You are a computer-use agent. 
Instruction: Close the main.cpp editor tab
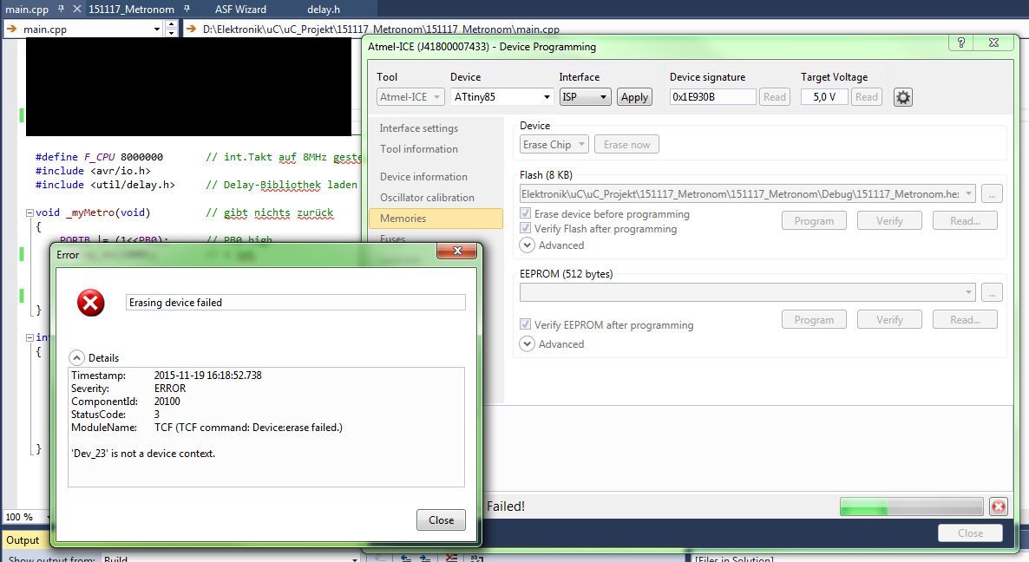pyautogui.click(x=76, y=10)
